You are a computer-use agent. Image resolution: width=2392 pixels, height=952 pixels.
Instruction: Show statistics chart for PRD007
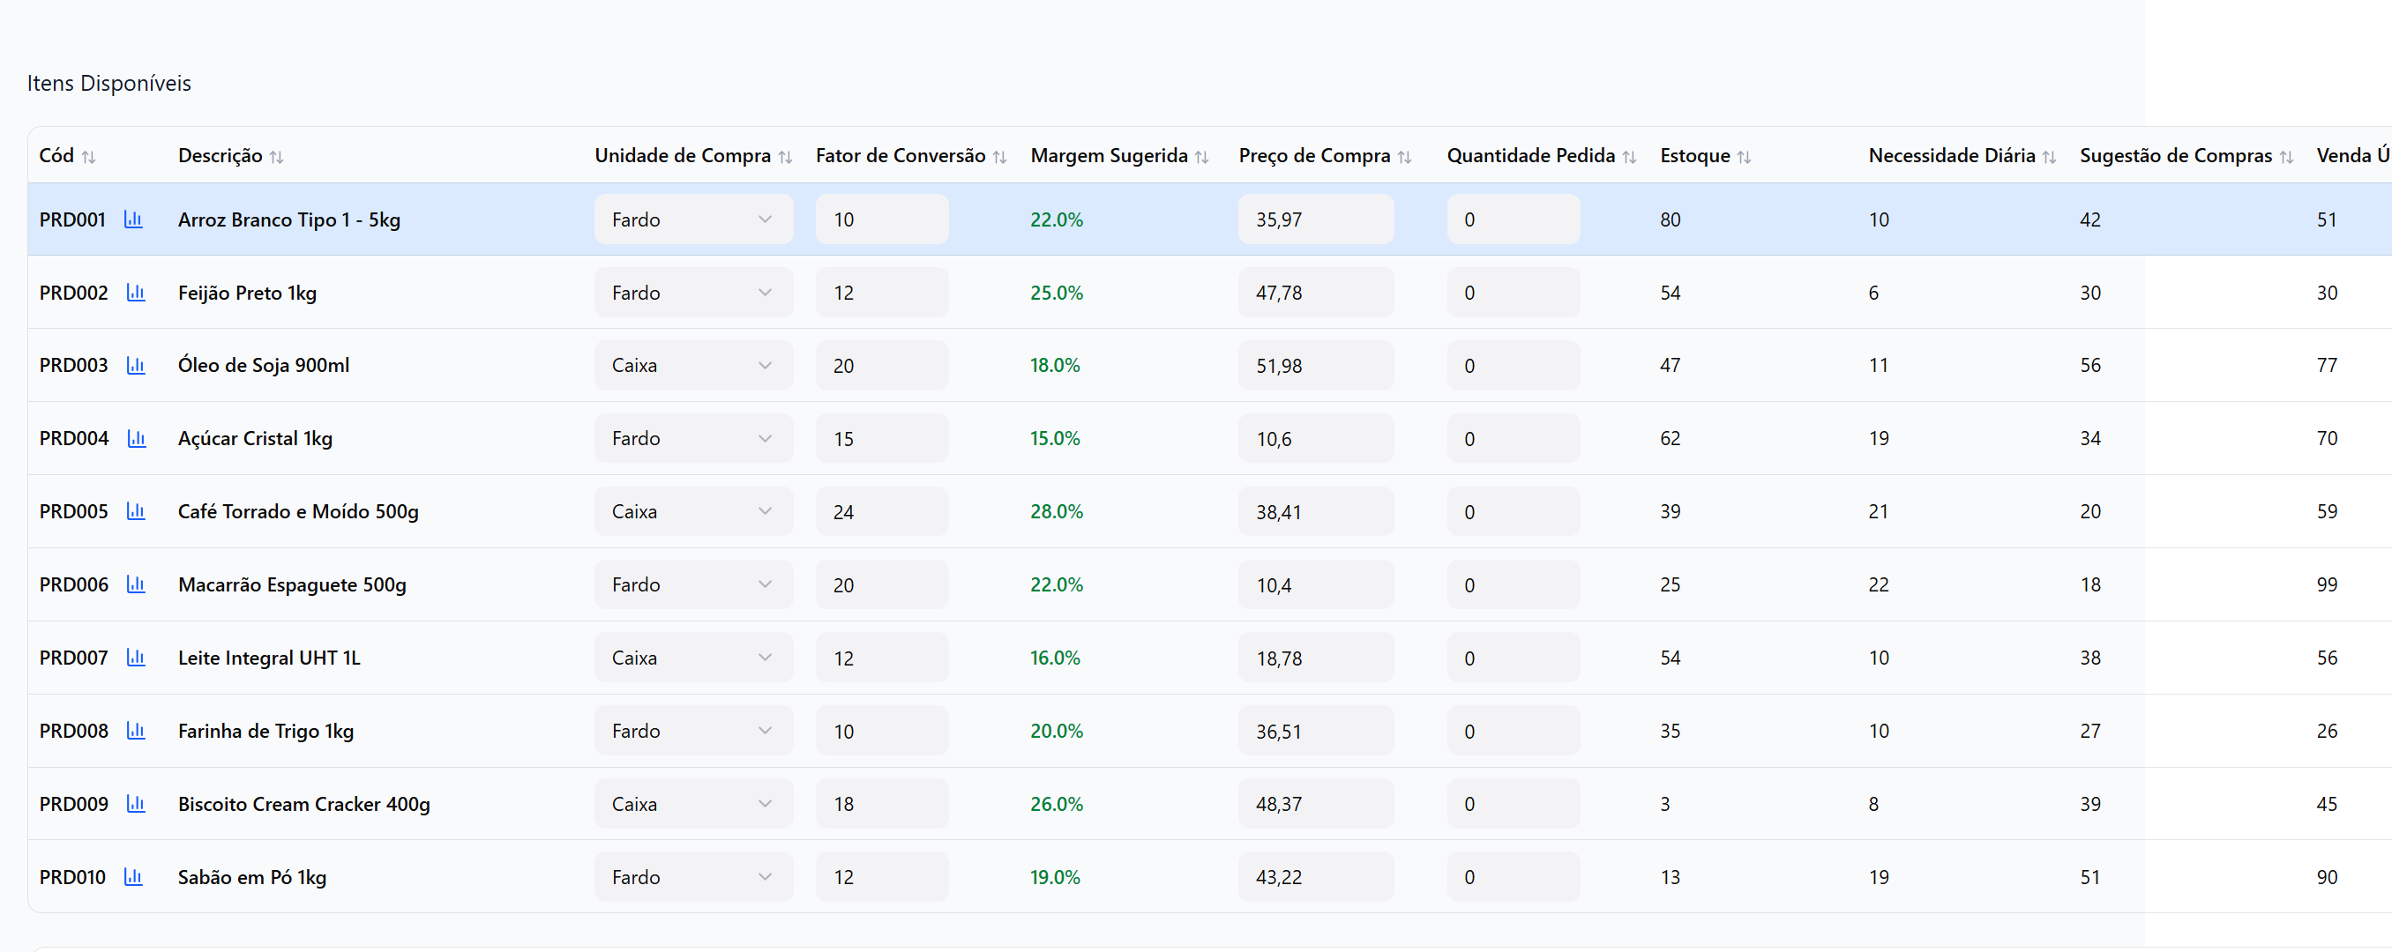coord(136,658)
